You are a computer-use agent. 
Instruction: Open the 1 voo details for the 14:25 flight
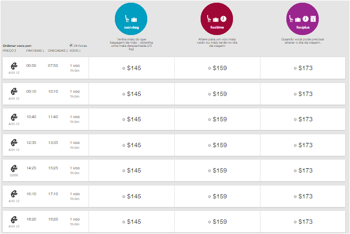75,168
